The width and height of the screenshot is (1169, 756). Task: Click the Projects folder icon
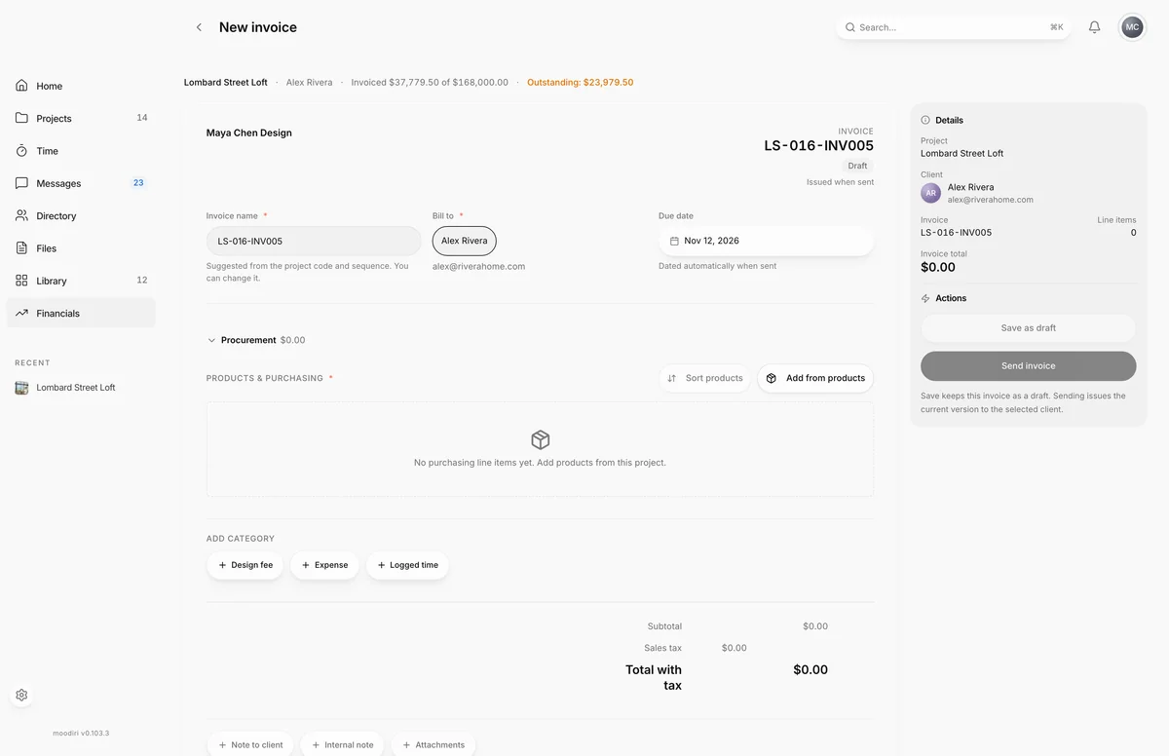[x=21, y=118]
